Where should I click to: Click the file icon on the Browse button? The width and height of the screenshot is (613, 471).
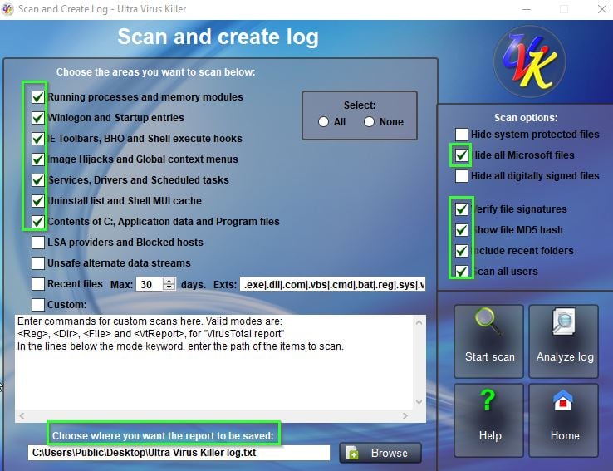[x=352, y=453]
